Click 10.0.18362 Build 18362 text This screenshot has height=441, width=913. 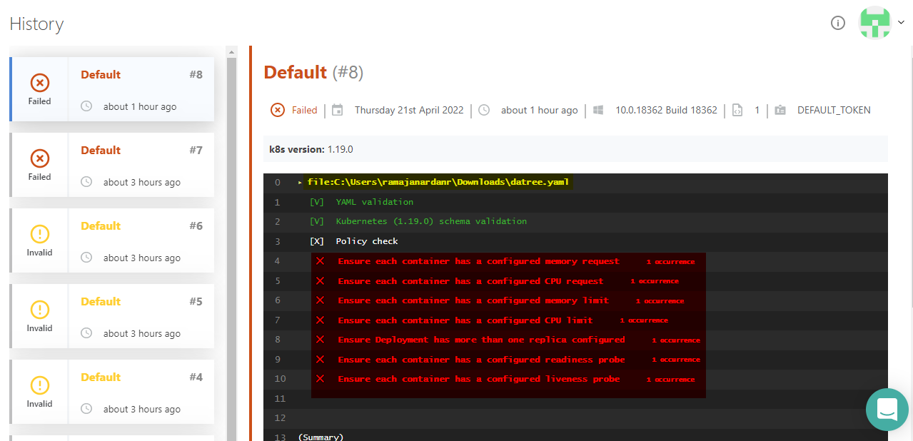coord(667,110)
